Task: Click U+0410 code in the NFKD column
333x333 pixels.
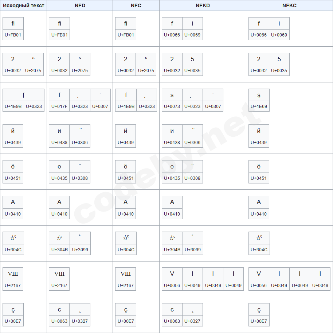Action: (172, 214)
